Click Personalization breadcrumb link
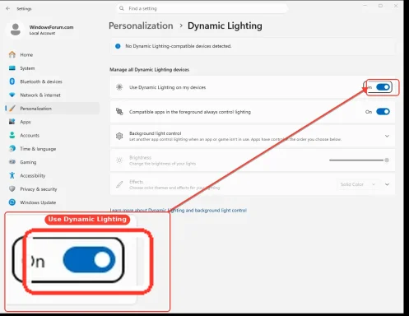Screen dimensions: 409x316 [x=141, y=26]
